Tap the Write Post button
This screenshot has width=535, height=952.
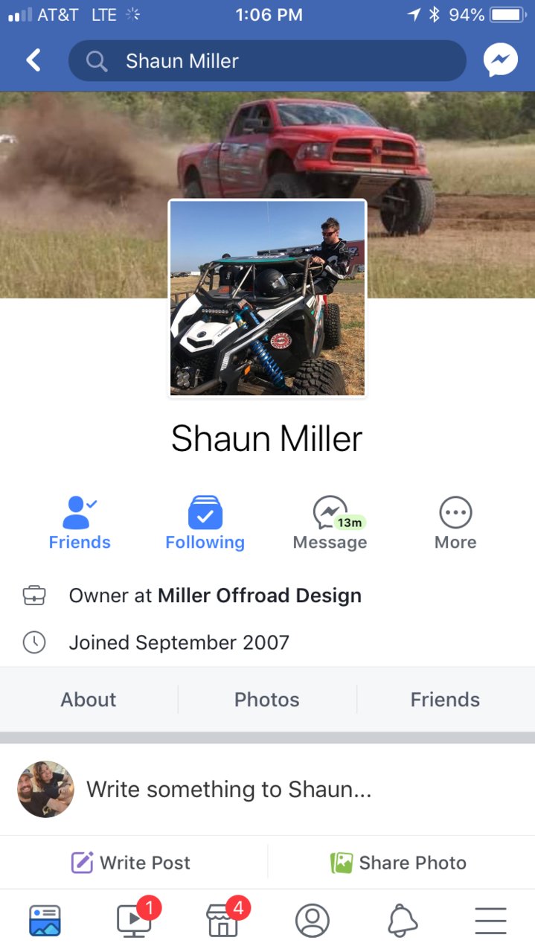coord(130,863)
